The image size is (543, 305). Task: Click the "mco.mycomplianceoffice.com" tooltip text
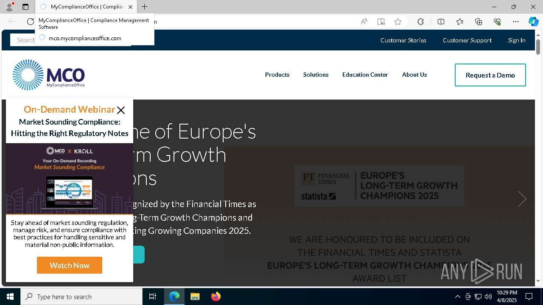click(85, 38)
